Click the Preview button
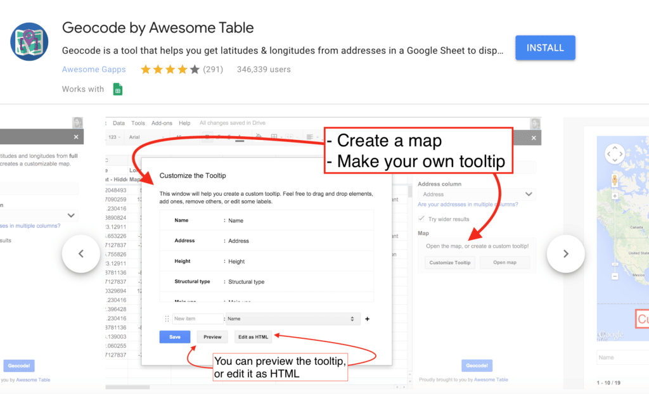This screenshot has width=649, height=394. point(212,337)
